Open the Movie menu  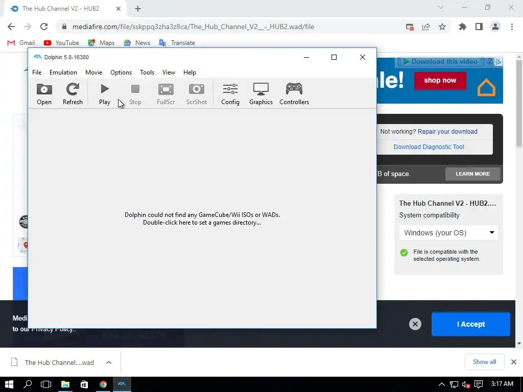[94, 72]
